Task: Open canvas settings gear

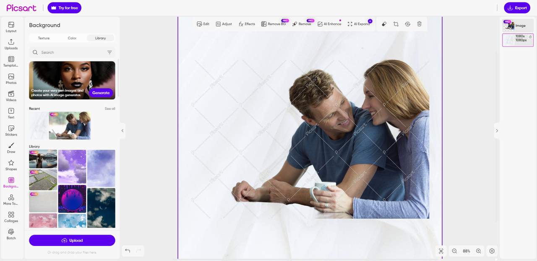Action: point(492,251)
